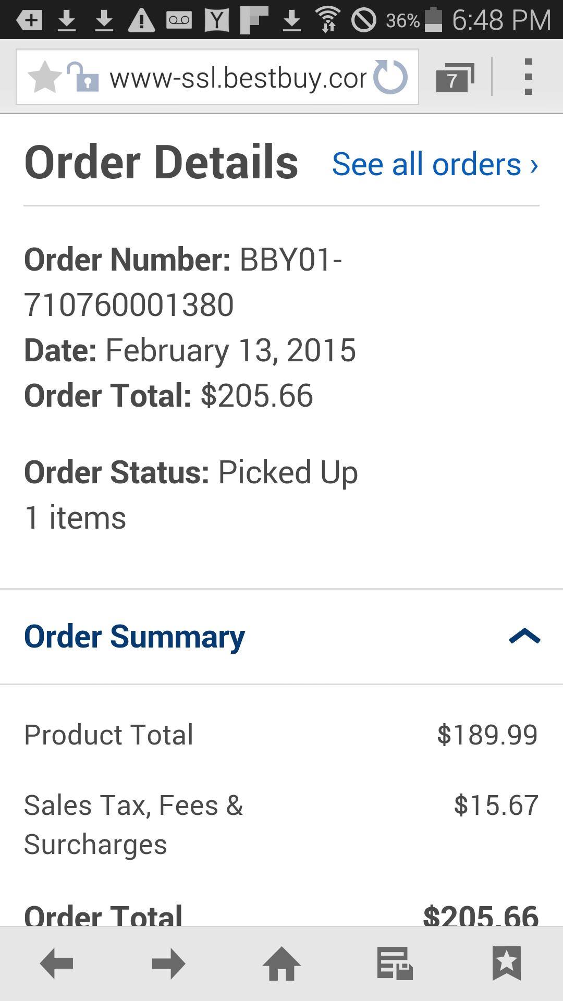Tap the voicemail icon in the status bar
This screenshot has height=1001, width=563.
point(179,20)
